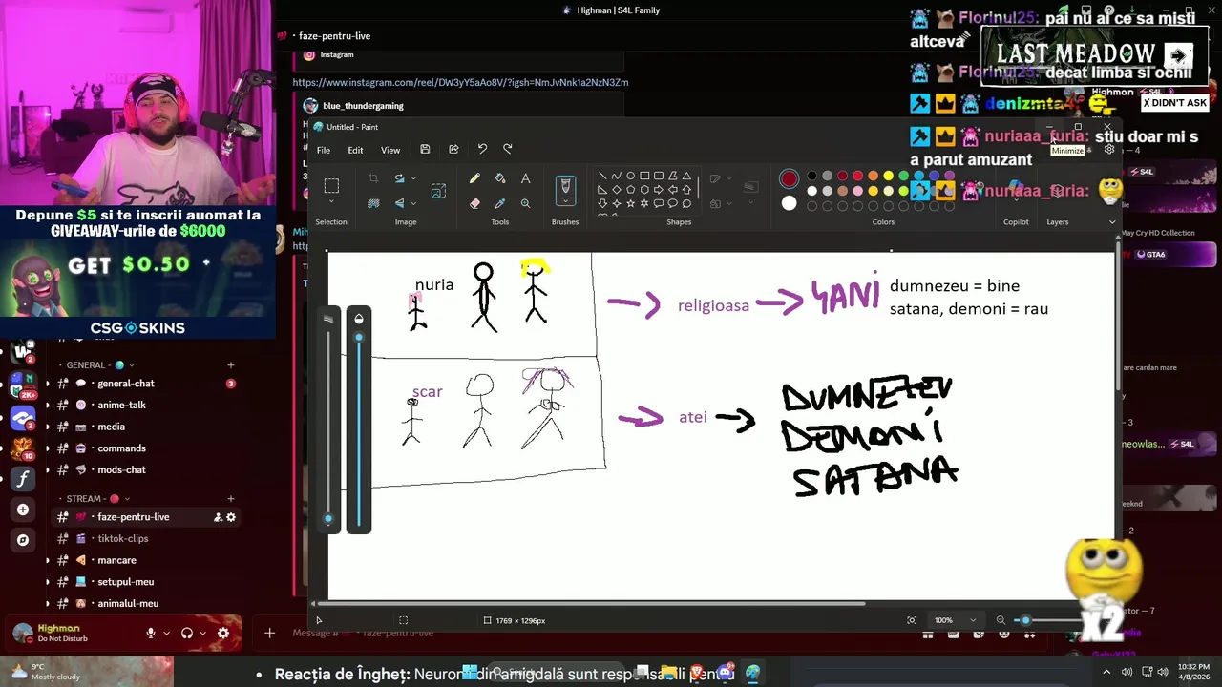Choose the Pentagon shape
The width and height of the screenshot is (1222, 687).
630,189
